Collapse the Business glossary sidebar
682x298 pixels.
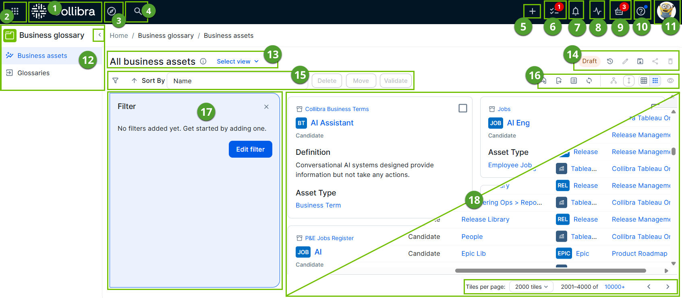(100, 35)
